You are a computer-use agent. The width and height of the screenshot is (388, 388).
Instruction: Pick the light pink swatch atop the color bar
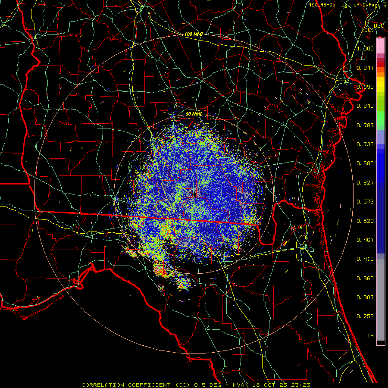(381, 46)
